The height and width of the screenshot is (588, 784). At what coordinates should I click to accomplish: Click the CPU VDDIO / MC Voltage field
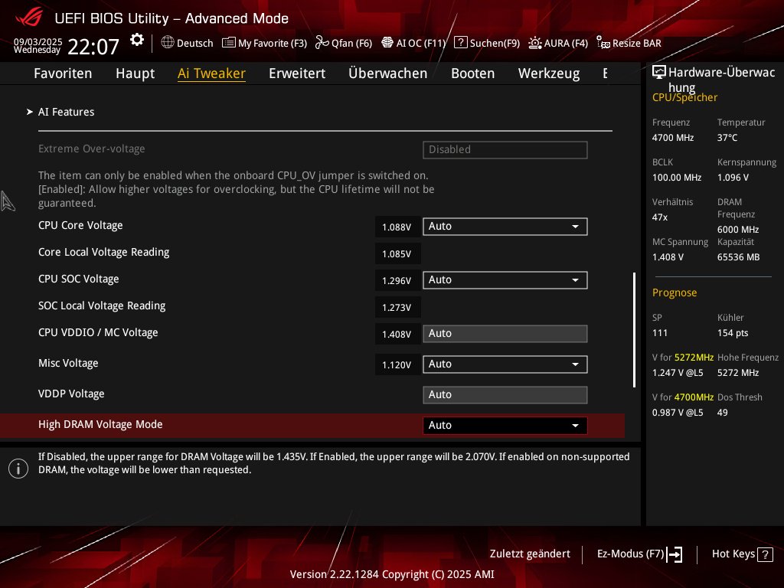point(505,334)
